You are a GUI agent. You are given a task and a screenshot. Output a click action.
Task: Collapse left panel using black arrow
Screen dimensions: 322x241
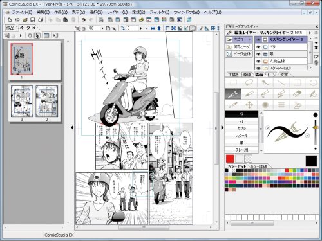point(72,127)
